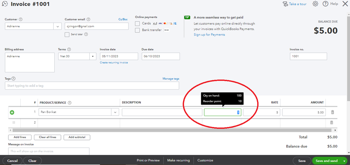Click the Help link text
This screenshot has height=165, width=350.
[334, 4]
